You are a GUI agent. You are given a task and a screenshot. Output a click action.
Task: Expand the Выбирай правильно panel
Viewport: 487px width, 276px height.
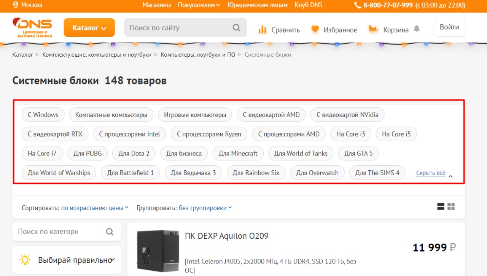coord(67,260)
